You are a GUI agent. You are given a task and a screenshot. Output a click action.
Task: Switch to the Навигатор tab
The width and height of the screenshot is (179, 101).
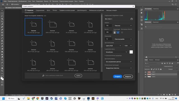point(156,9)
